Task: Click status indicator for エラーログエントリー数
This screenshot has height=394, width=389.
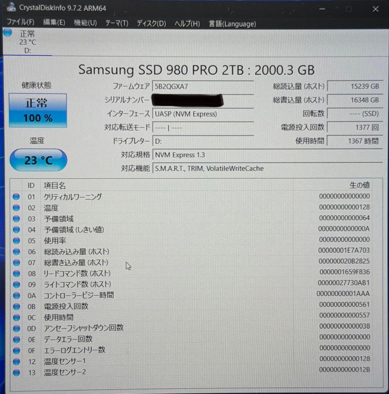Action: click(x=16, y=350)
